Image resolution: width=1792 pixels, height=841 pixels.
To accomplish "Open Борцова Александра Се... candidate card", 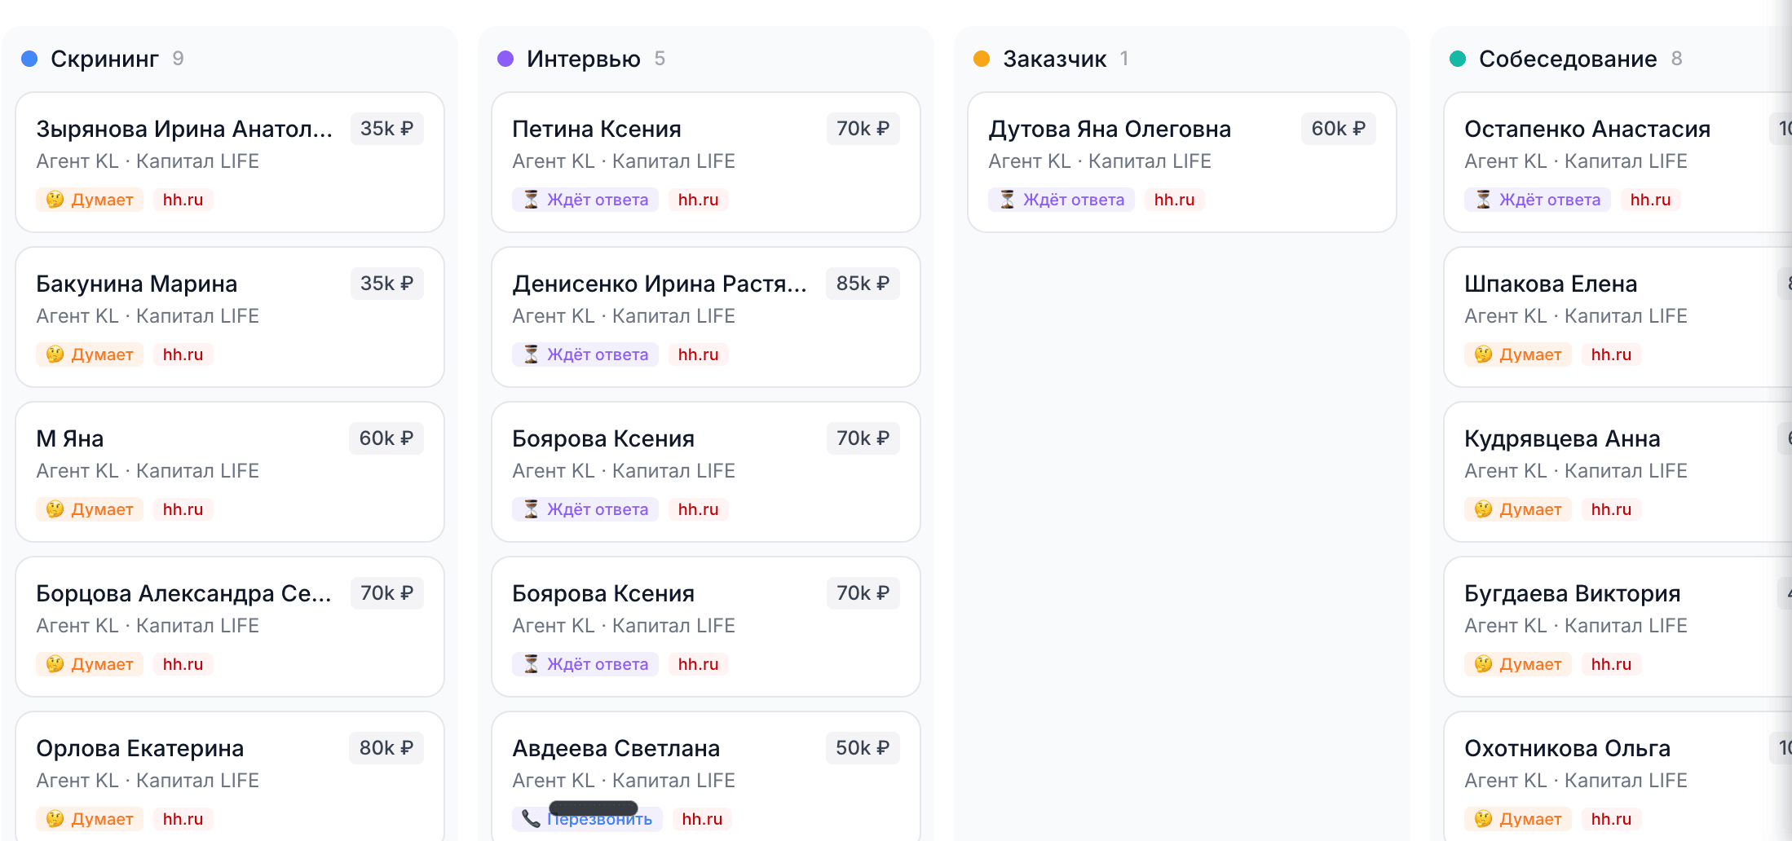I will pos(230,627).
